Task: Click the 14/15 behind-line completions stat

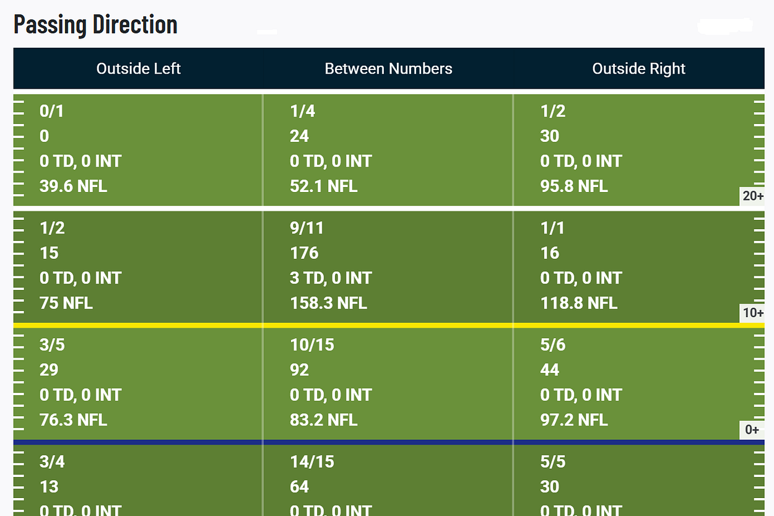Action: (x=312, y=461)
